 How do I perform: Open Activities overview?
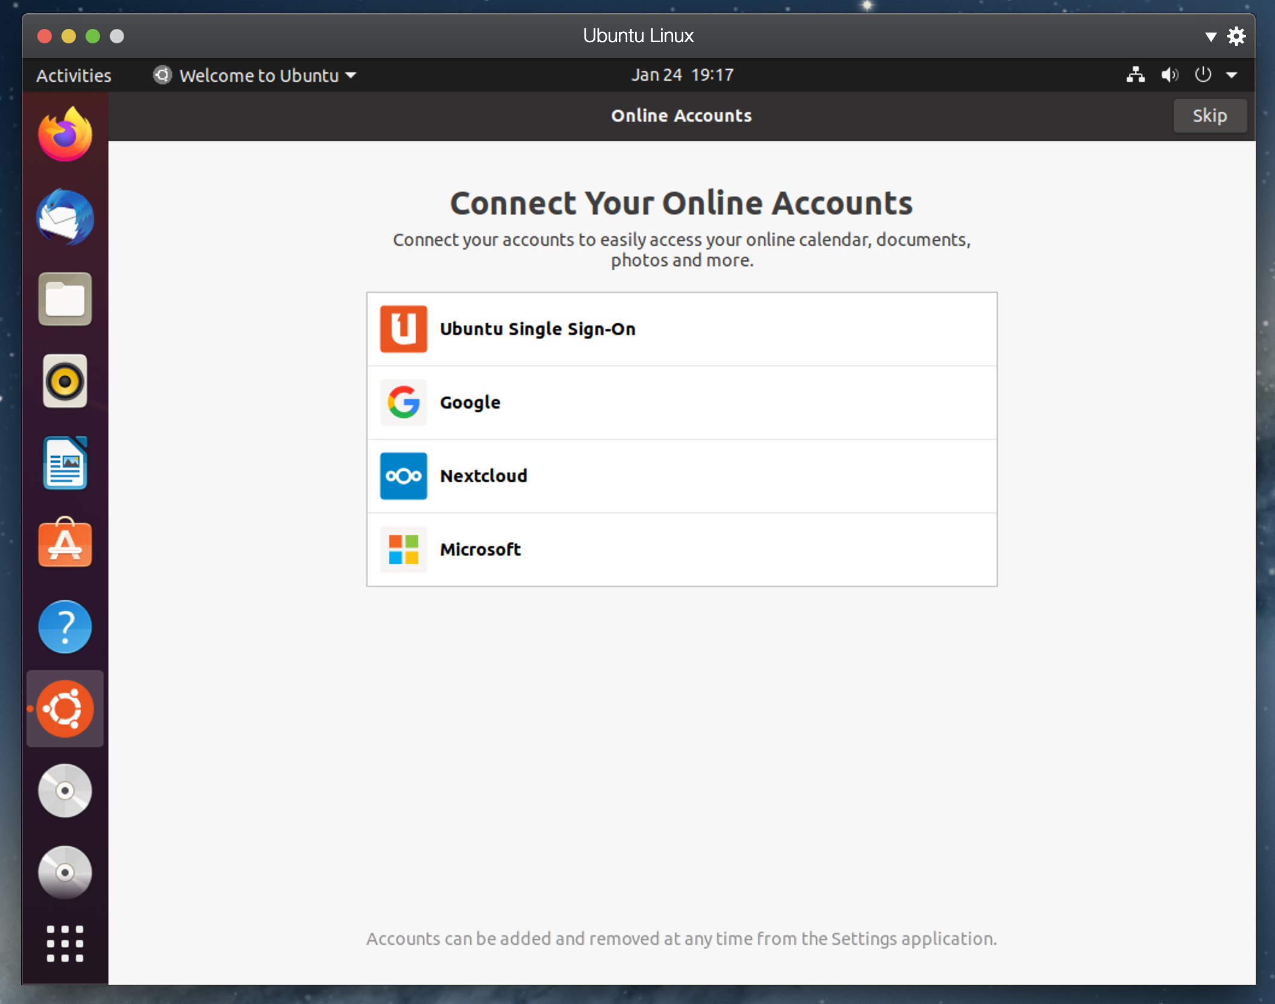(74, 75)
